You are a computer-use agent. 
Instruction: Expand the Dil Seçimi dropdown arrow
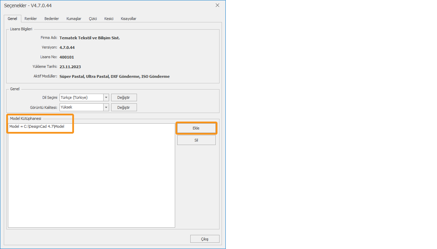coord(106,97)
